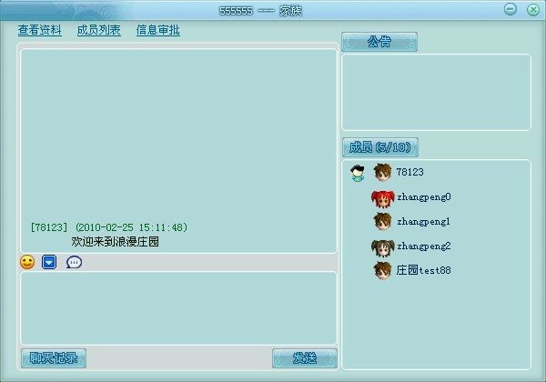Go to 信息审批 message approval
The width and height of the screenshot is (546, 382).
tap(158, 30)
